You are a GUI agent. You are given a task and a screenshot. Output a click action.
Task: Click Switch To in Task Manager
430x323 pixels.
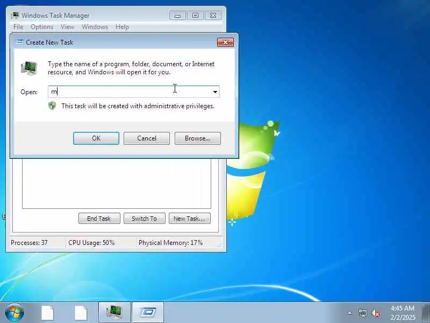pos(144,219)
